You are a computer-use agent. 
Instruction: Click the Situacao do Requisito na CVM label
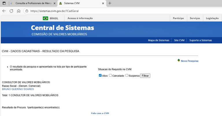coord(115,69)
